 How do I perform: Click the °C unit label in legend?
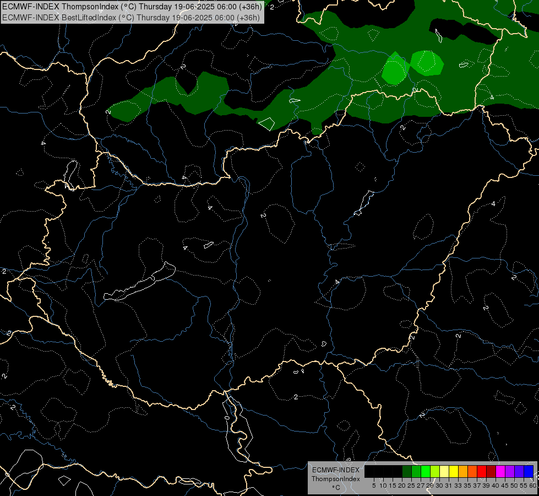336,488
